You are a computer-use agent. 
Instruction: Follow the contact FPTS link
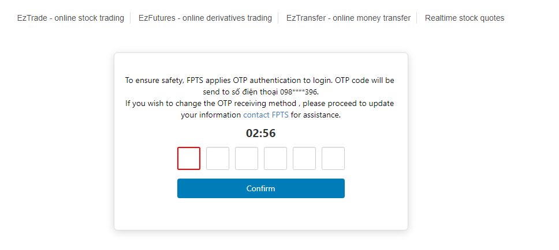click(x=266, y=115)
